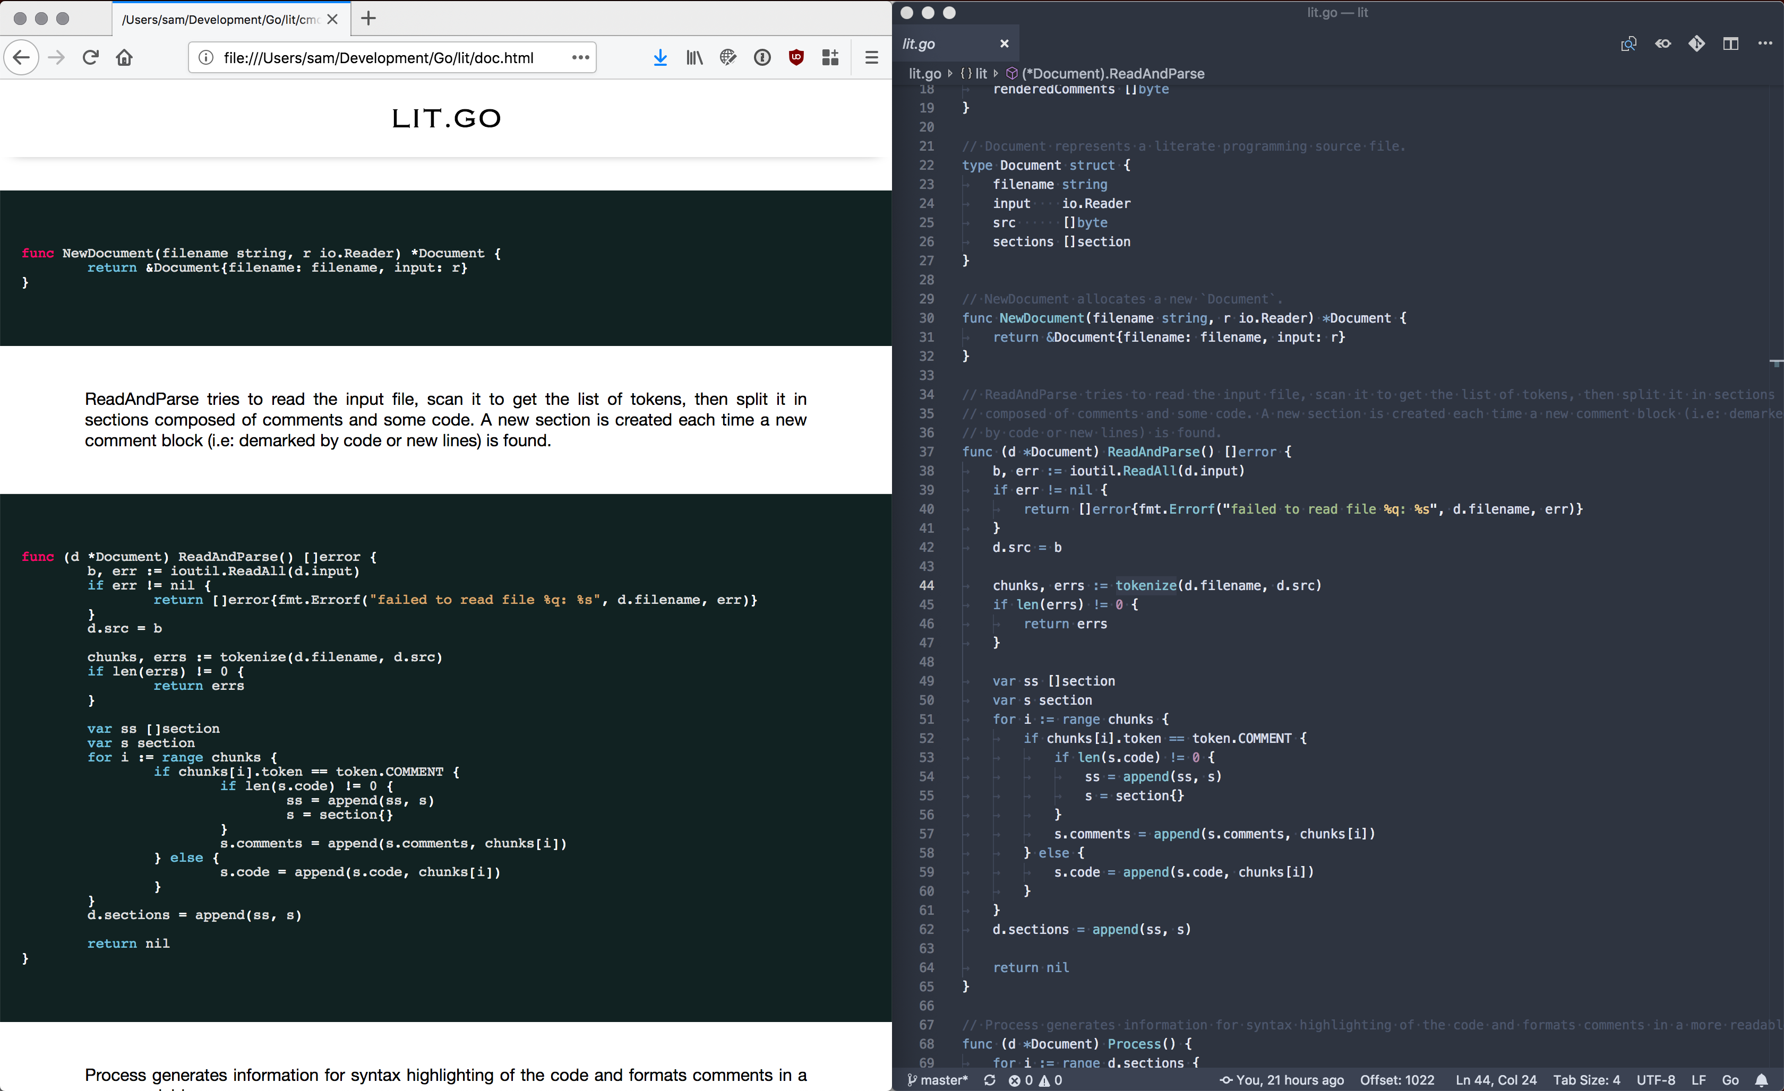Open the Firefox library icon

(x=693, y=58)
